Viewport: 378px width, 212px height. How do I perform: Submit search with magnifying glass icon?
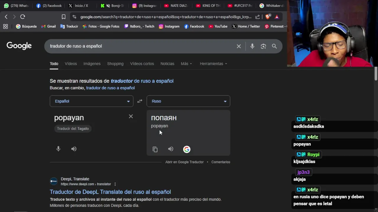click(274, 46)
